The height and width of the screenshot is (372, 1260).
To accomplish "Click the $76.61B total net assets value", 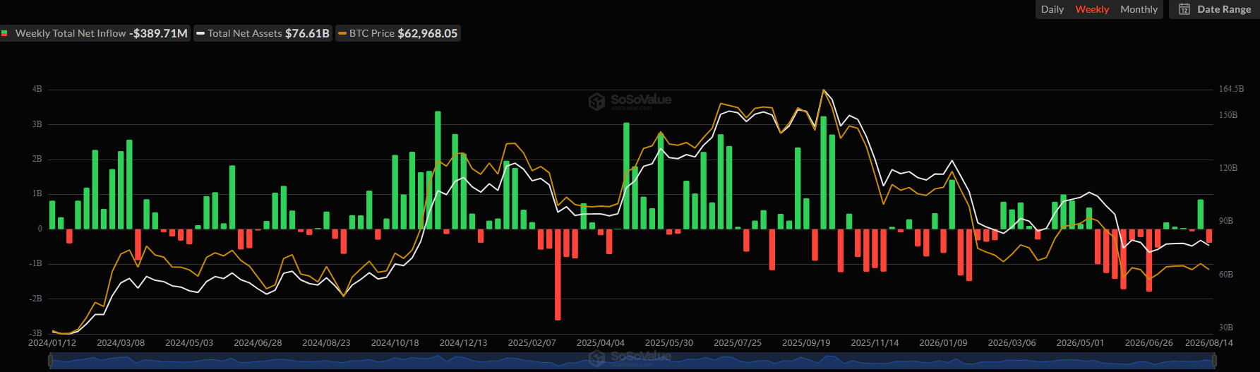I will click(x=307, y=33).
